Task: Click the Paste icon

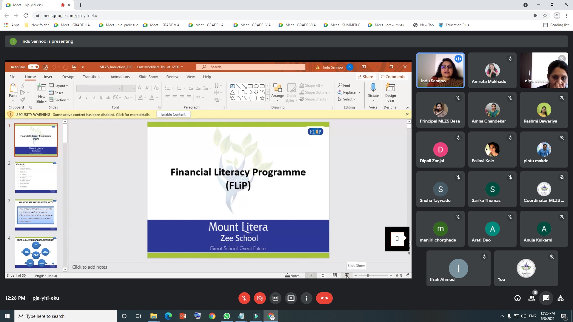Action: click(13, 88)
